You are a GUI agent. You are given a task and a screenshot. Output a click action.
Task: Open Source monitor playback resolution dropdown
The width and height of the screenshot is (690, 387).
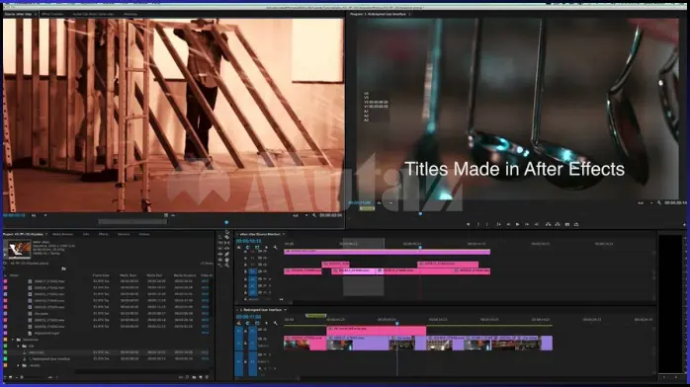[x=300, y=215]
